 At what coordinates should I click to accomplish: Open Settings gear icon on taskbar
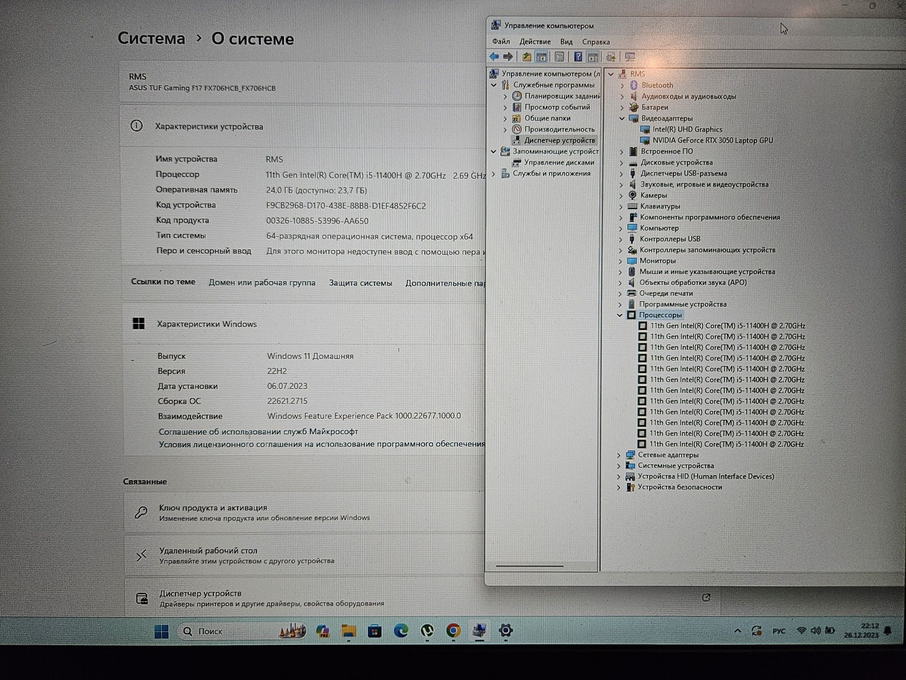pyautogui.click(x=506, y=631)
